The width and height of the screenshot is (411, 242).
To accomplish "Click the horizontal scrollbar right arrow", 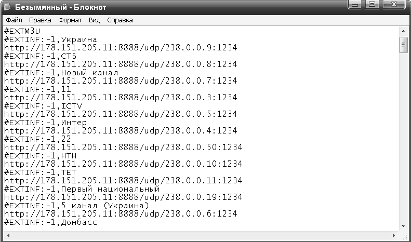I will click(394, 235).
